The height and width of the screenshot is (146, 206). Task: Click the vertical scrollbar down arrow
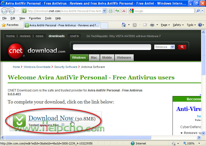pyautogui.click(x=203, y=133)
